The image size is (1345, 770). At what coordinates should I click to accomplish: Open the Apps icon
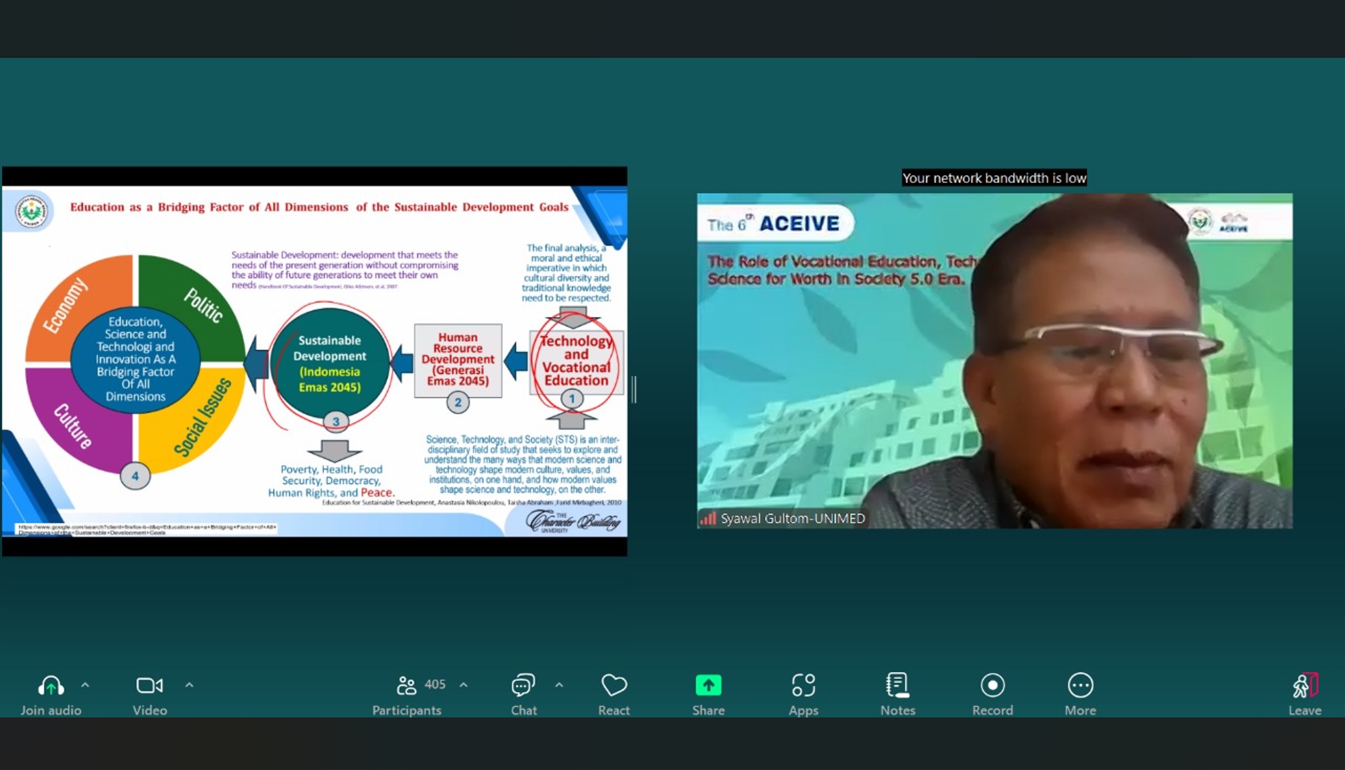click(803, 685)
